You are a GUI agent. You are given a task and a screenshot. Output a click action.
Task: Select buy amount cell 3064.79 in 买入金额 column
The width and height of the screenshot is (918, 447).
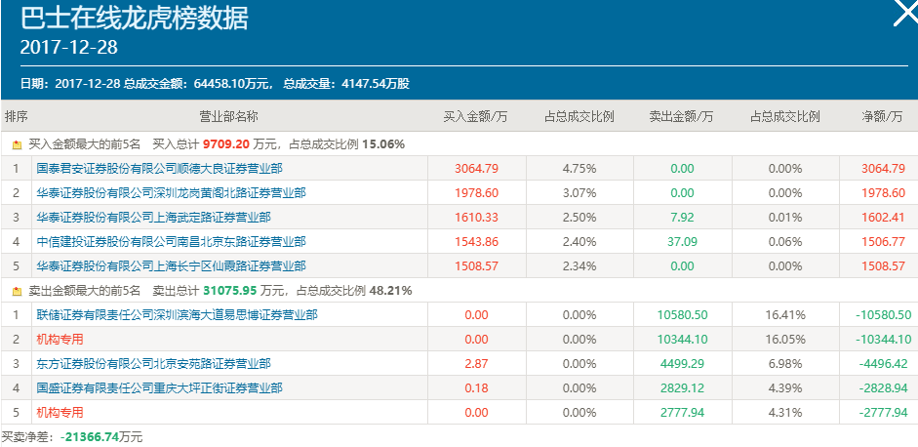477,169
